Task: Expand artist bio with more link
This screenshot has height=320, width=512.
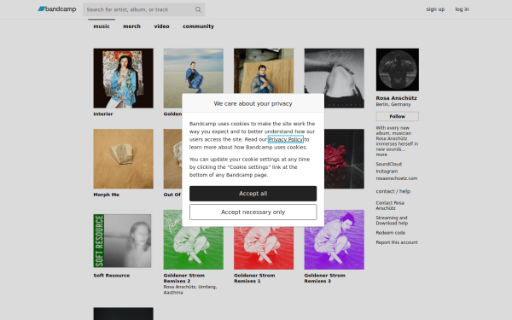Action: [381, 154]
